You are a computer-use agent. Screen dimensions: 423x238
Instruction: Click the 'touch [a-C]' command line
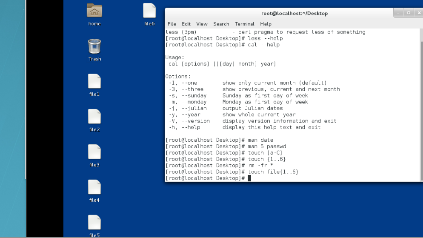tap(224, 153)
